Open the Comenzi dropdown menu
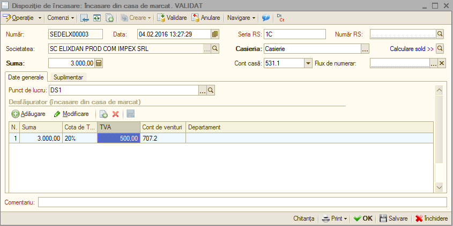453x226 pixels. (61, 18)
